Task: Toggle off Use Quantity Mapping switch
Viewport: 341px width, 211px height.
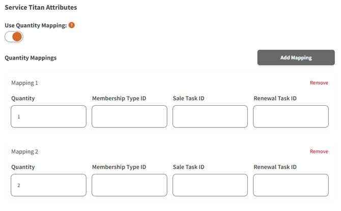Action: click(x=14, y=37)
